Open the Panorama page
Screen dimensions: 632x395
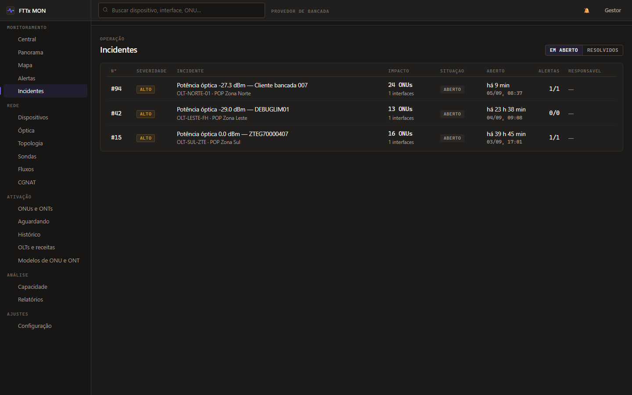45,52
